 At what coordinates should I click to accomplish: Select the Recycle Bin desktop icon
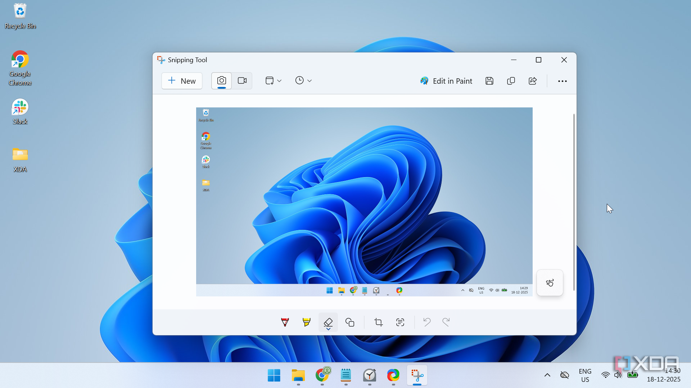(x=20, y=17)
